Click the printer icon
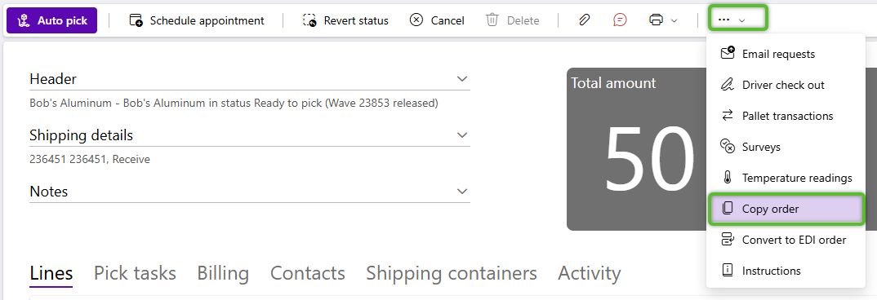877x300 pixels. (656, 20)
